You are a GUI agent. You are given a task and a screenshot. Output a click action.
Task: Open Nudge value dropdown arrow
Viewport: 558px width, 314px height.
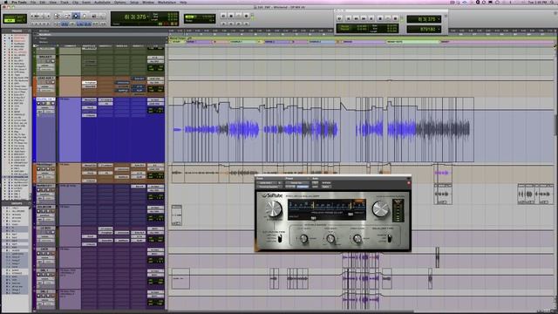(213, 21)
